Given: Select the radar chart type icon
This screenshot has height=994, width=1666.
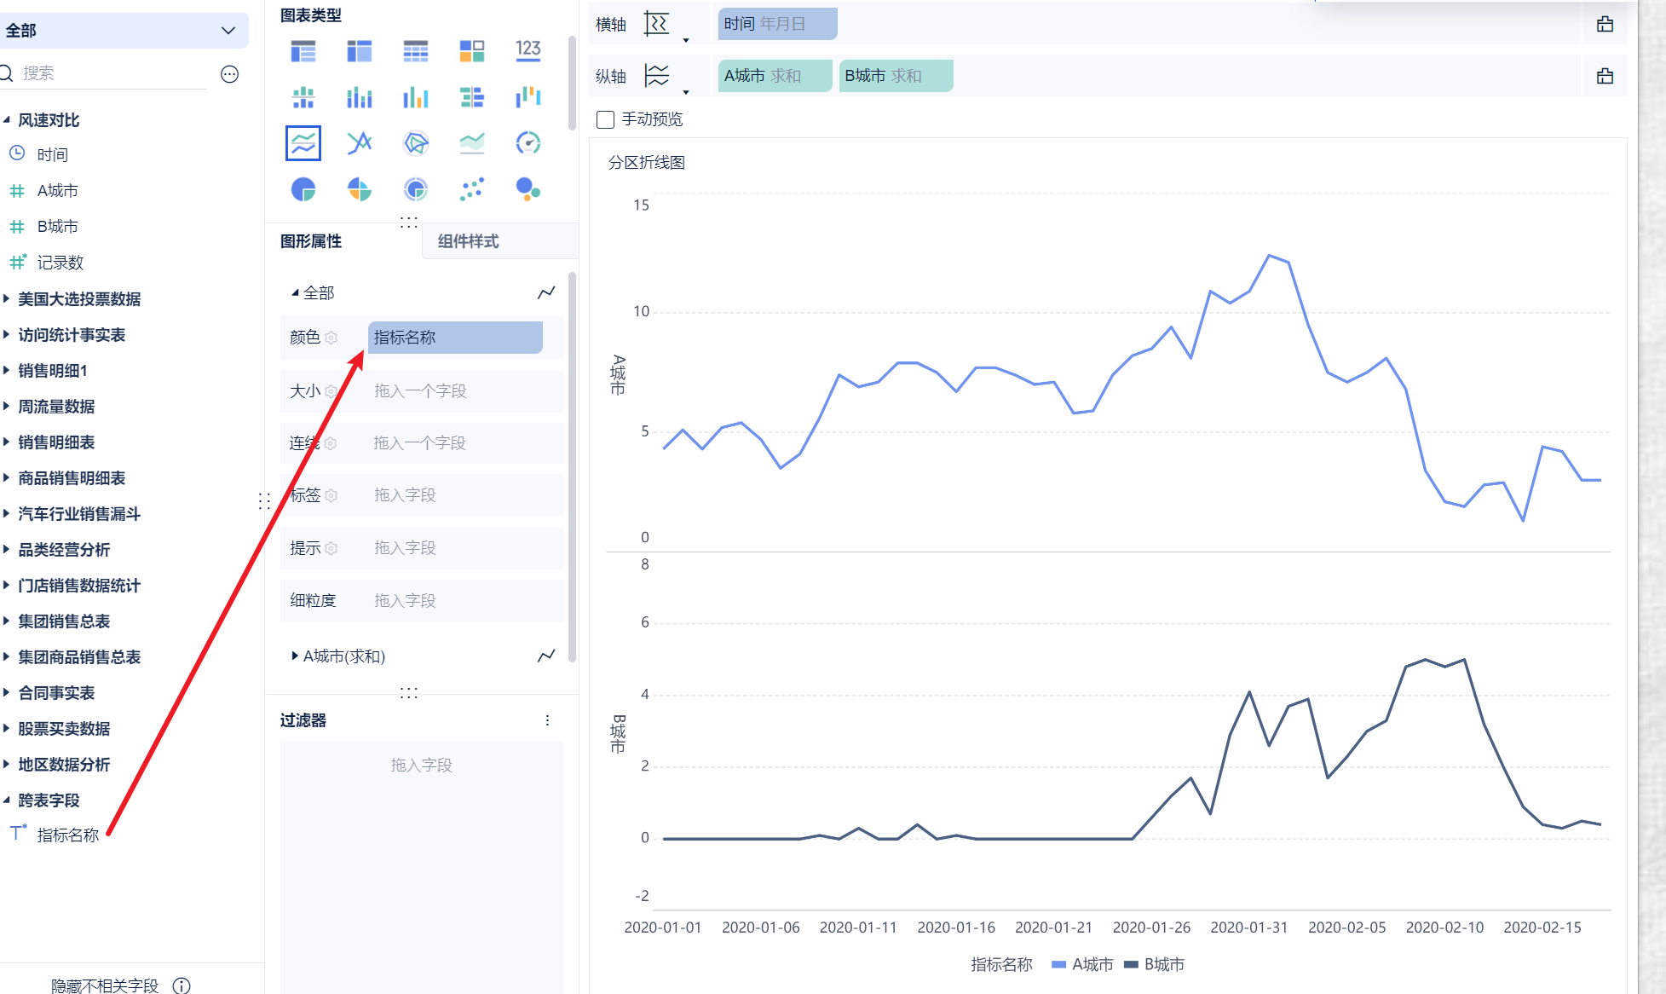Looking at the screenshot, I should pos(415,143).
